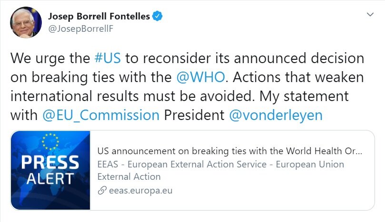
Task: Click the ALERT word on the card image
Action: tap(50, 178)
